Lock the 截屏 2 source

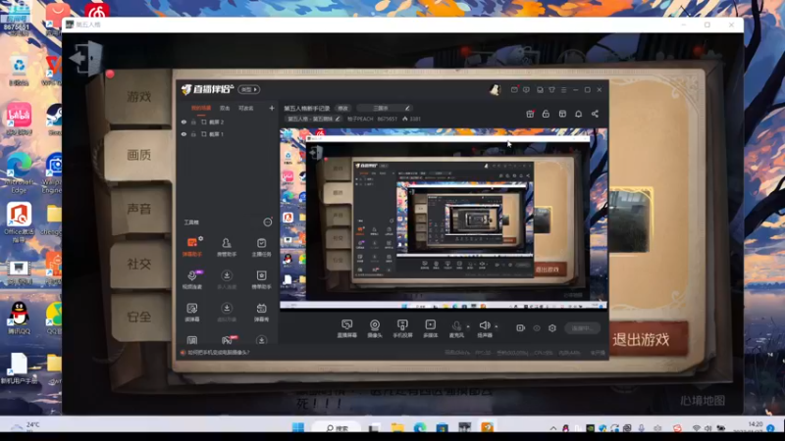(193, 122)
